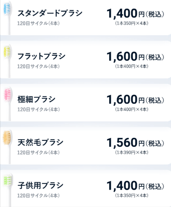
Task: Click the フラットブラシ 1,600円 price
Action: coord(135,57)
